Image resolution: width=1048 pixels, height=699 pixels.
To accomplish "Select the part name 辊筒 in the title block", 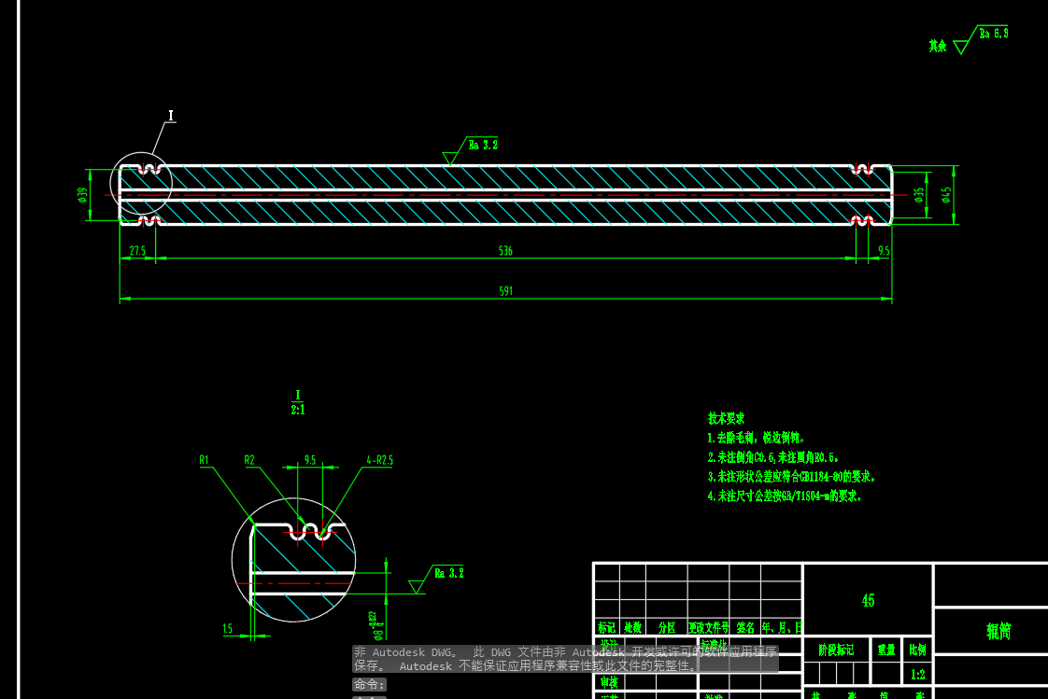I will click(x=998, y=631).
